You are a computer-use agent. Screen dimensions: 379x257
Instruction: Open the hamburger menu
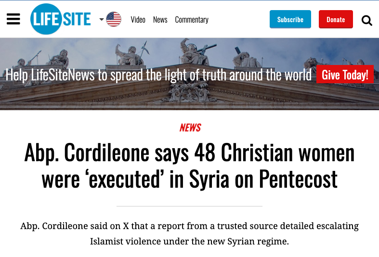pyautogui.click(x=13, y=19)
